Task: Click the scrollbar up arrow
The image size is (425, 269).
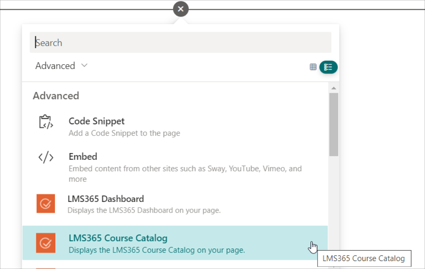Action: coord(333,88)
